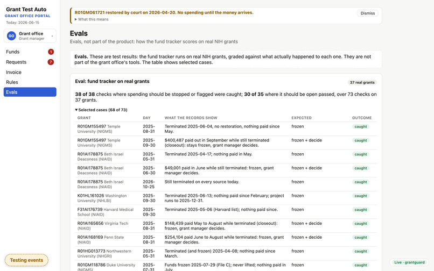Viewport: 434px width, 271px height.
Task: Select R01AI178875 row dated 2025-05-31
Action: click(226, 156)
